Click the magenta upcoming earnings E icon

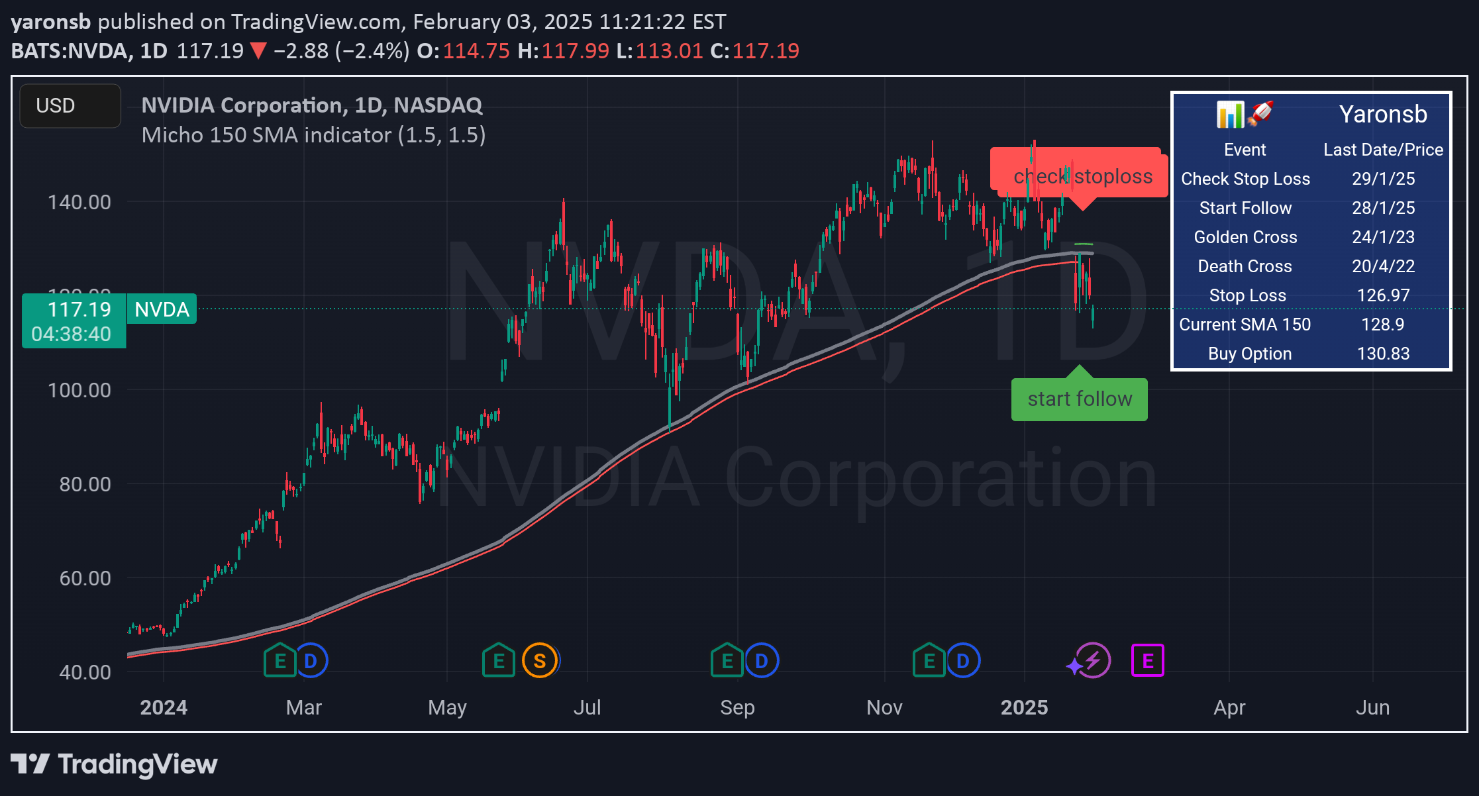pos(1148,661)
